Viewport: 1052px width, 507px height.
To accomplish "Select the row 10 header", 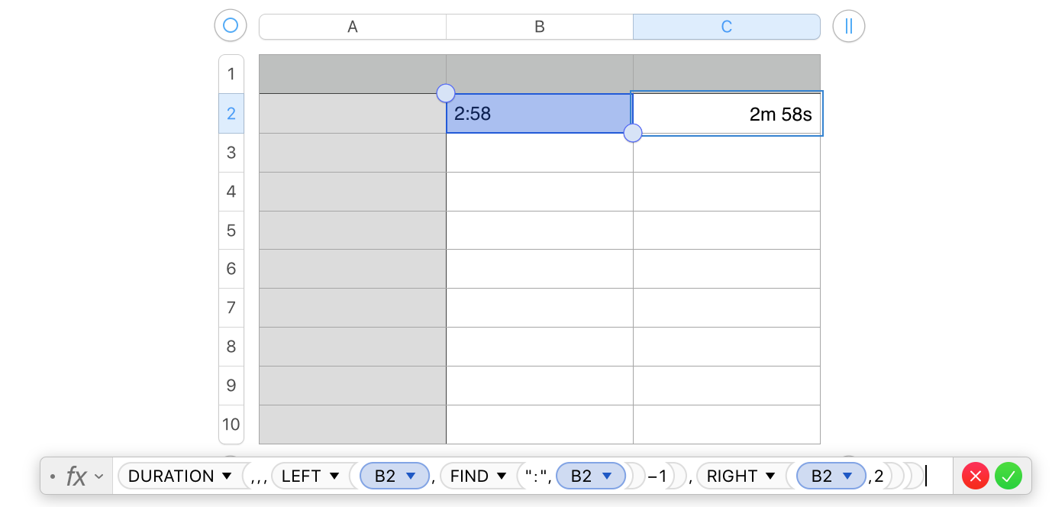I will point(231,424).
